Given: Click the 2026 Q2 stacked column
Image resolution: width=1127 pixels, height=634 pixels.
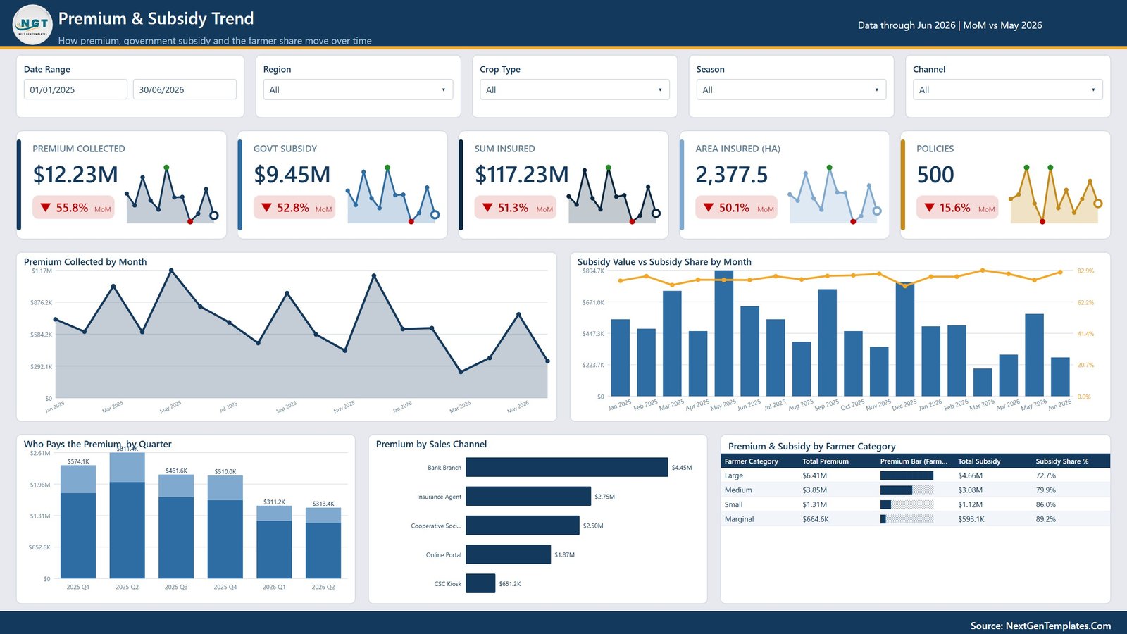Looking at the screenshot, I should (323, 543).
